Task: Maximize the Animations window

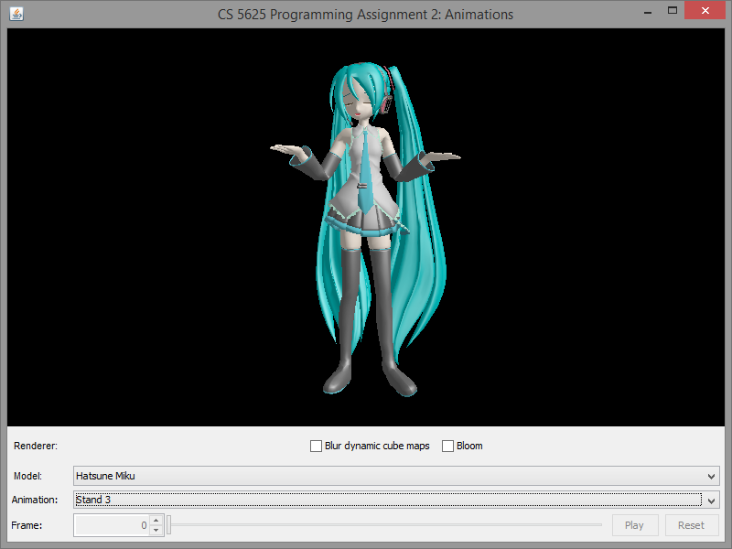Action: pos(673,11)
